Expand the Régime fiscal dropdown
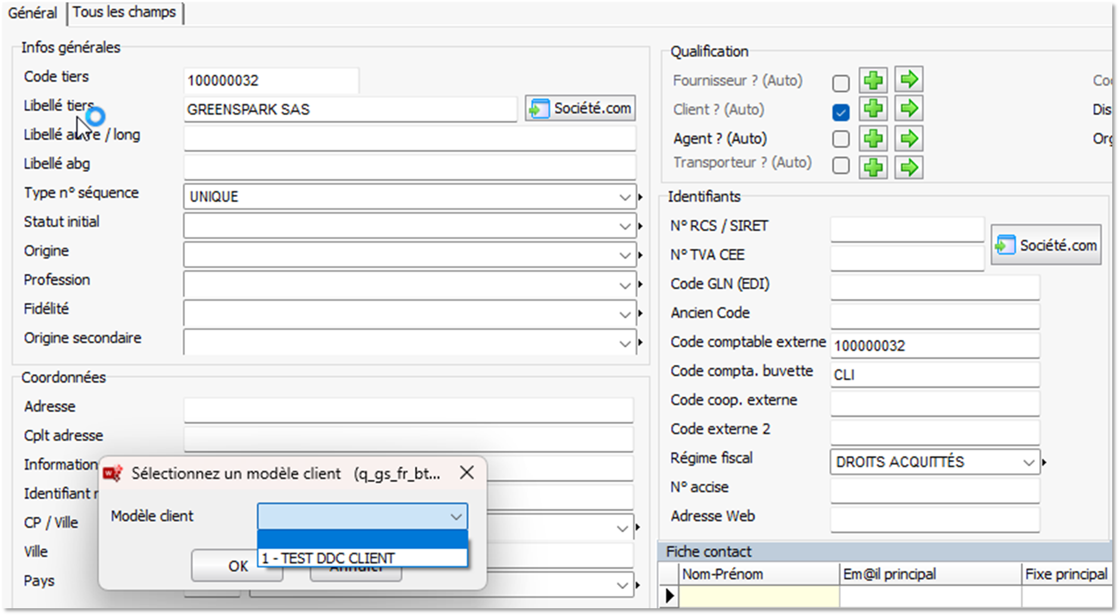Screen dimensions: 1120x616 (x=1028, y=462)
